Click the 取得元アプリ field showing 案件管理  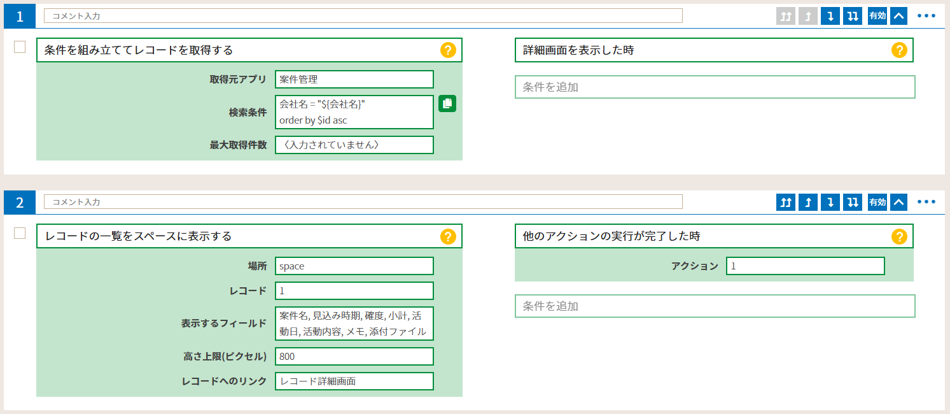point(354,80)
